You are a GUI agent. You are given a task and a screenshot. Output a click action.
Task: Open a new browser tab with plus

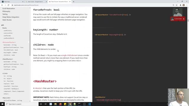pos(74,2)
